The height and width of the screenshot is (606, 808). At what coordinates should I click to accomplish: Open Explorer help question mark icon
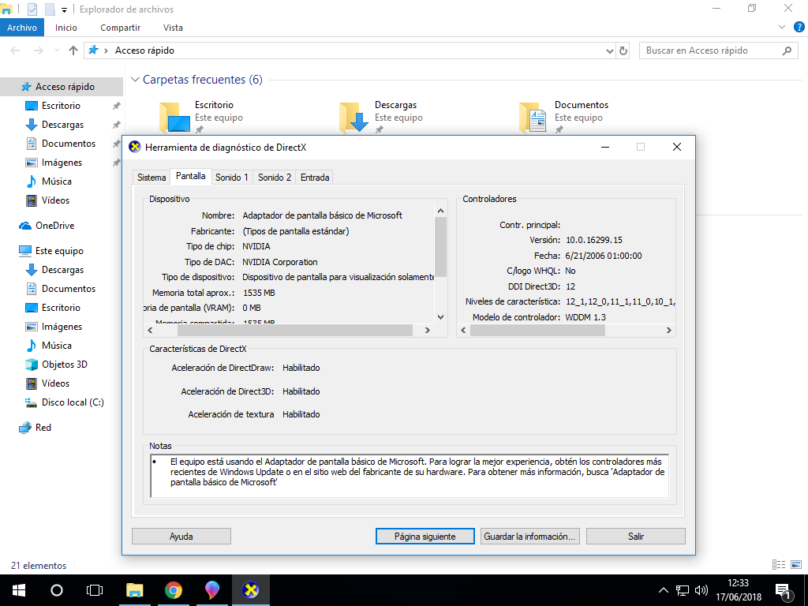799,28
